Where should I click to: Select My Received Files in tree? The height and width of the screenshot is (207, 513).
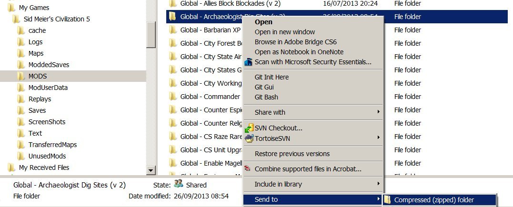[x=44, y=168]
